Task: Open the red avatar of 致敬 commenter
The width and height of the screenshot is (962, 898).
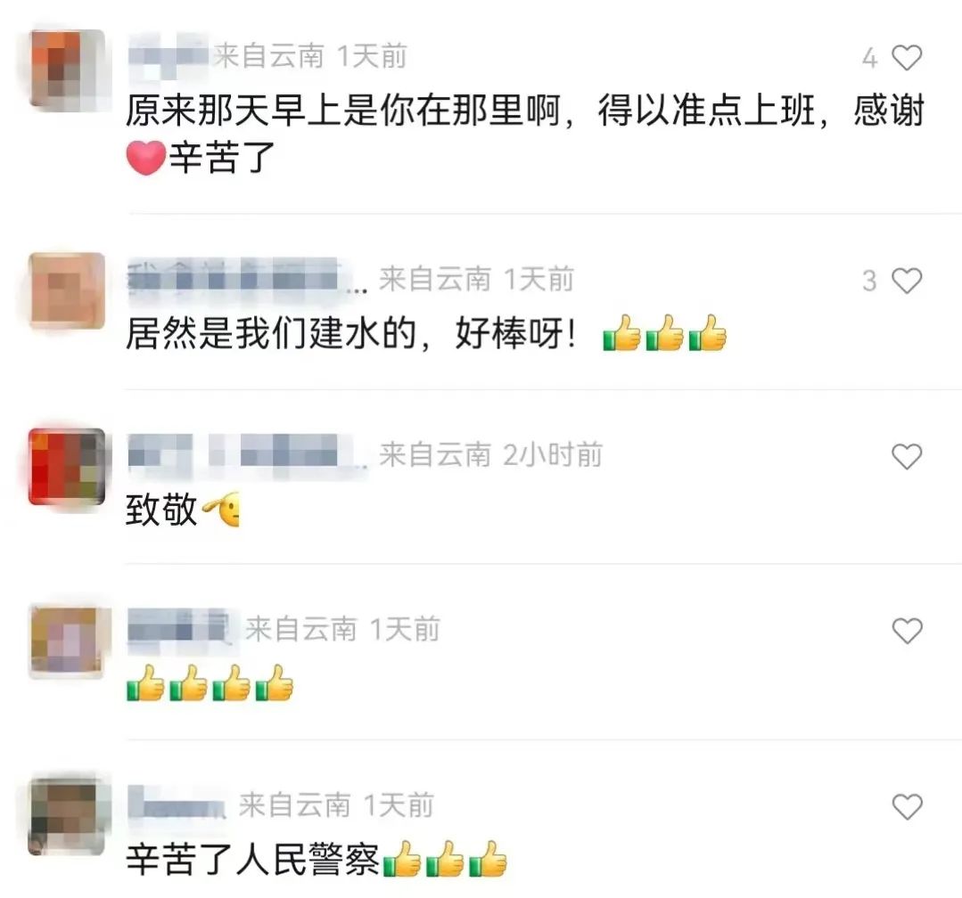Action: (x=67, y=467)
